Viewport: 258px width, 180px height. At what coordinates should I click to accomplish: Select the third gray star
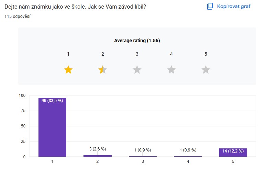(137, 70)
